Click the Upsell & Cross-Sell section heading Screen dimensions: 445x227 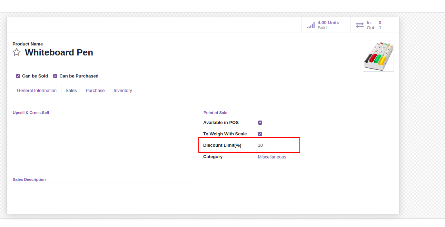point(31,113)
